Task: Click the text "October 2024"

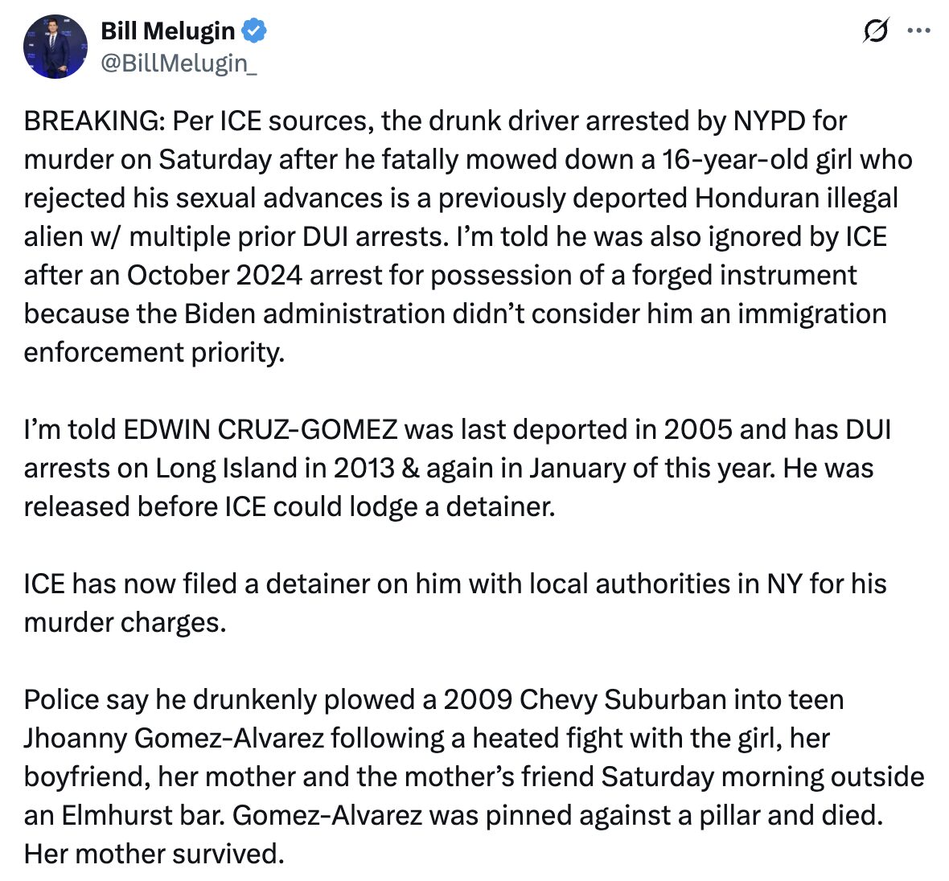Action: click(214, 275)
